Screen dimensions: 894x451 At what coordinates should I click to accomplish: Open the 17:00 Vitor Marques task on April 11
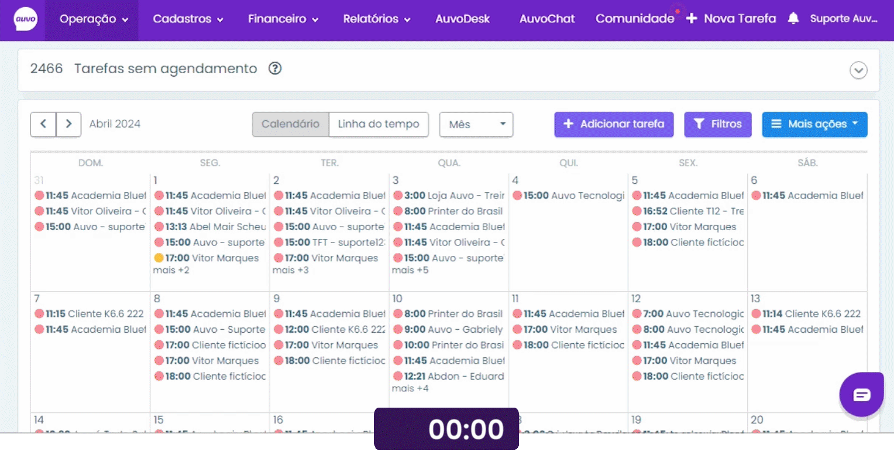click(565, 329)
